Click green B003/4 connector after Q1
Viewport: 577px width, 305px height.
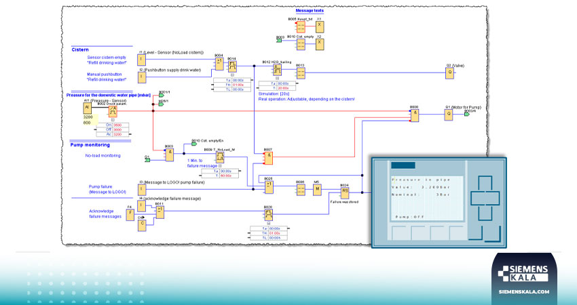tap(466, 115)
